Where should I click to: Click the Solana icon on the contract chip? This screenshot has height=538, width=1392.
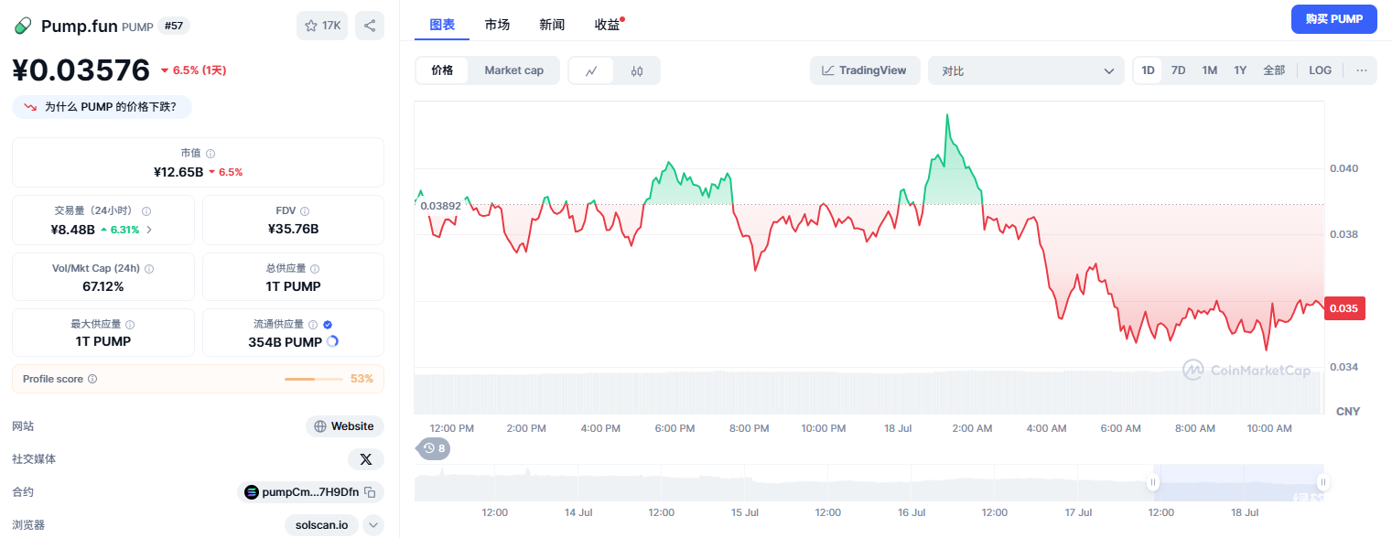pyautogui.click(x=252, y=492)
